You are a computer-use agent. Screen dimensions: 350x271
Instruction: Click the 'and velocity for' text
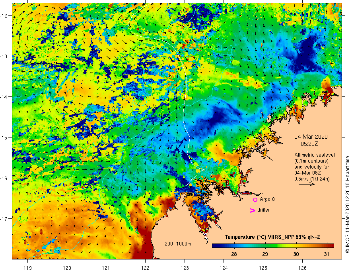coord(311,167)
